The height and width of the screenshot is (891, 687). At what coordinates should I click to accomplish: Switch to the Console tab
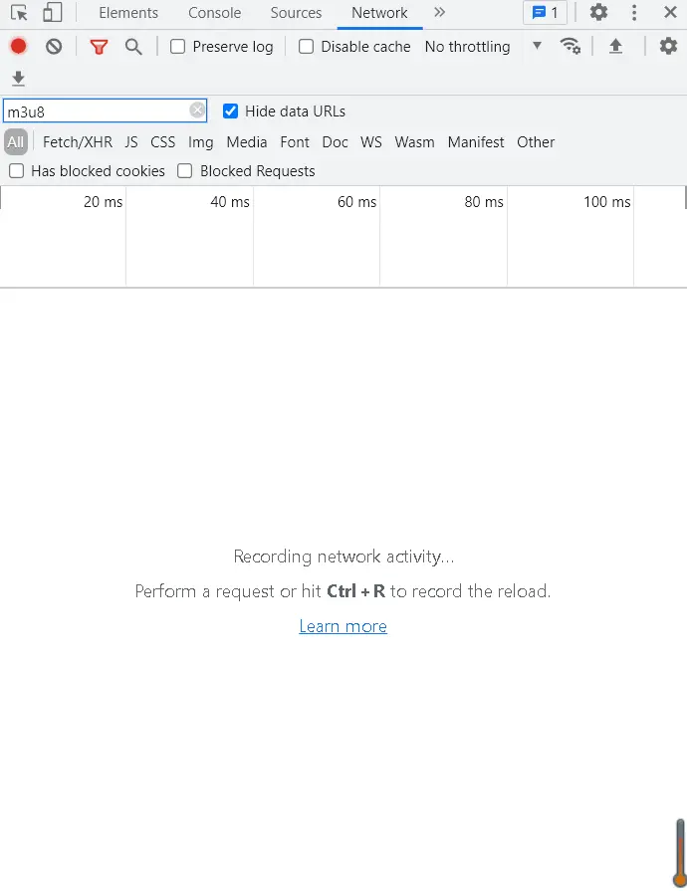(x=215, y=13)
